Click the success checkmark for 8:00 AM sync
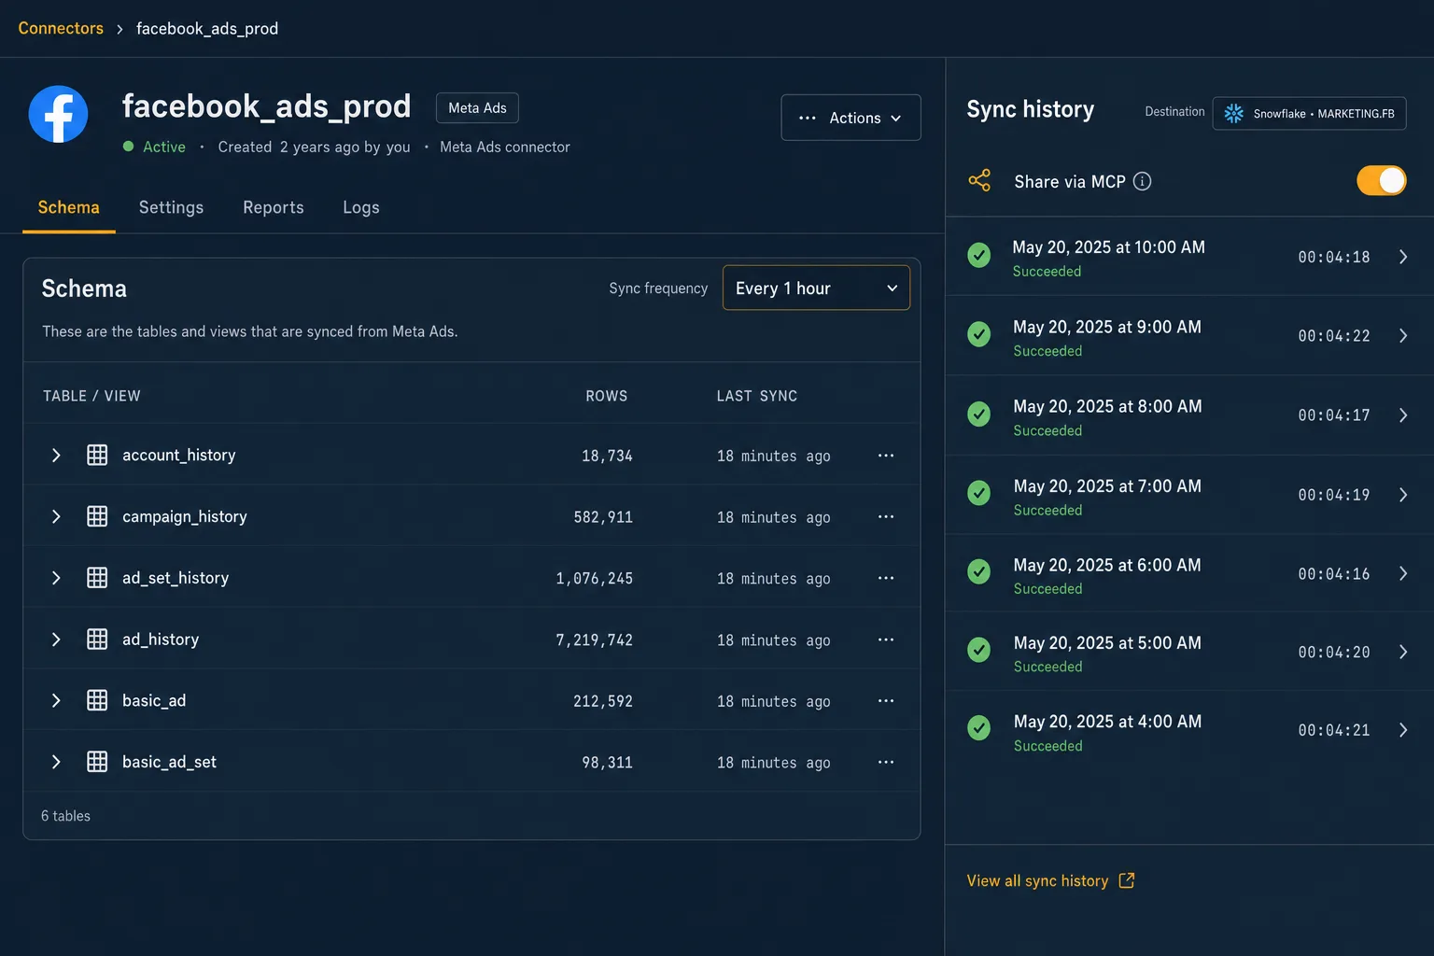1434x956 pixels. [x=978, y=414]
